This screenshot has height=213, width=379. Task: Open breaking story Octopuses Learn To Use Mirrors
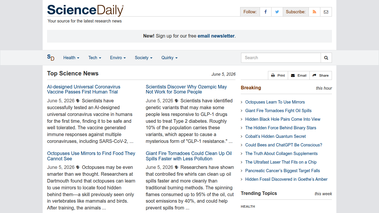[275, 102]
